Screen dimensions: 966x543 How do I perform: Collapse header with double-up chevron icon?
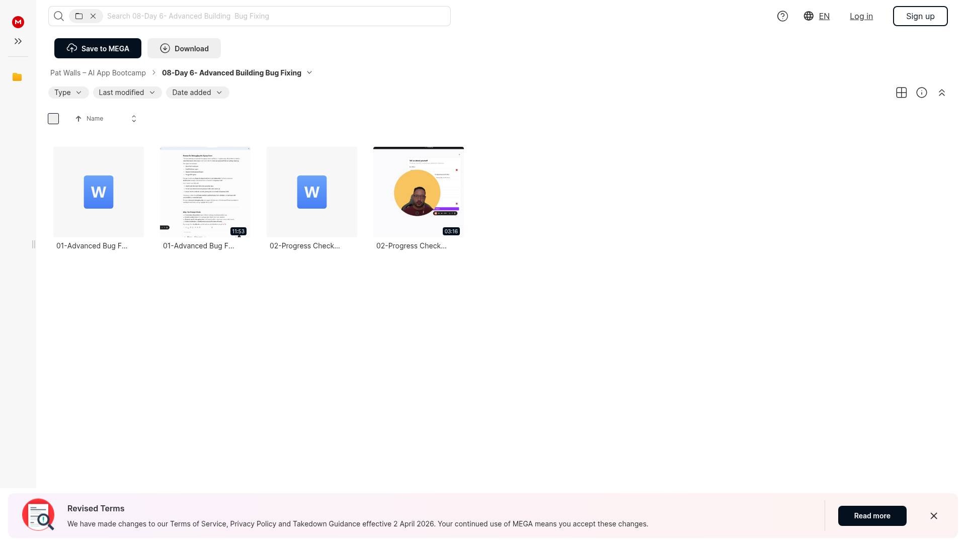pyautogui.click(x=941, y=93)
